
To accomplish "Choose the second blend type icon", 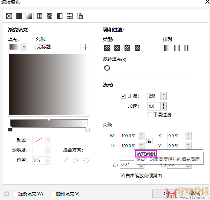I will point(117,48).
